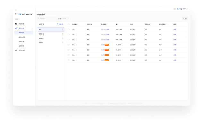Click the sort icon in the sixth column header
203x125 pixels.
151,24
